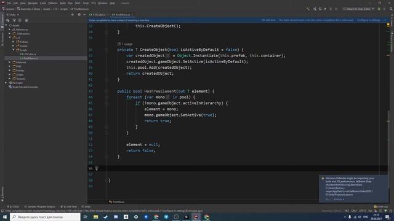Open the Attach to Unity Editor dropdown
The height and width of the screenshot is (221, 394).
(358, 9)
